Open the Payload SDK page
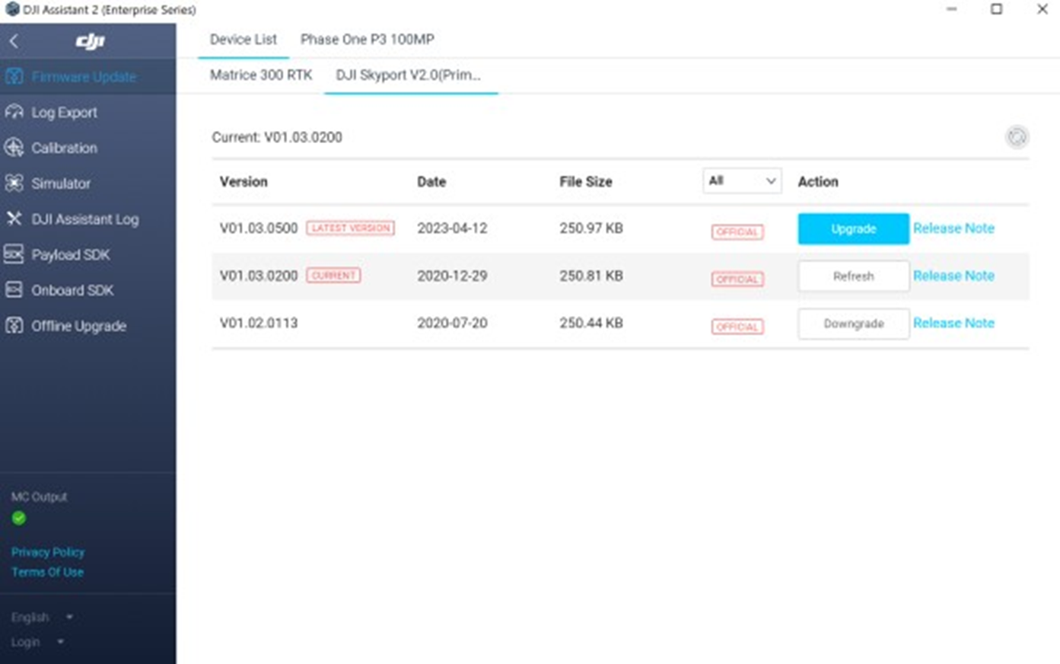The height and width of the screenshot is (664, 1060). click(88, 254)
